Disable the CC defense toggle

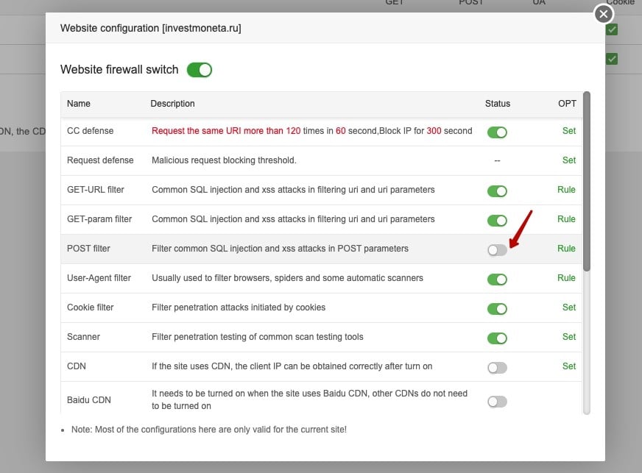pos(497,132)
